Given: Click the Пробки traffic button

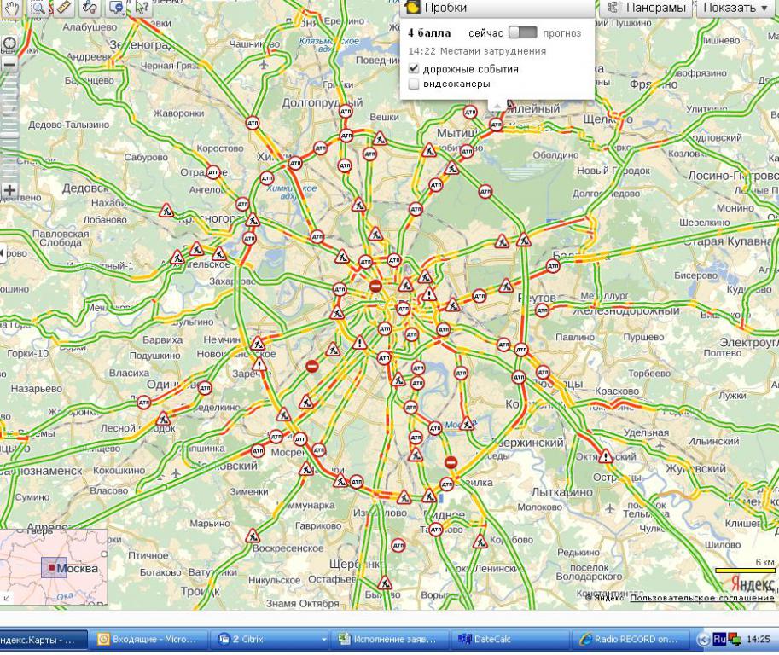Looking at the screenshot, I should tap(497, 8).
